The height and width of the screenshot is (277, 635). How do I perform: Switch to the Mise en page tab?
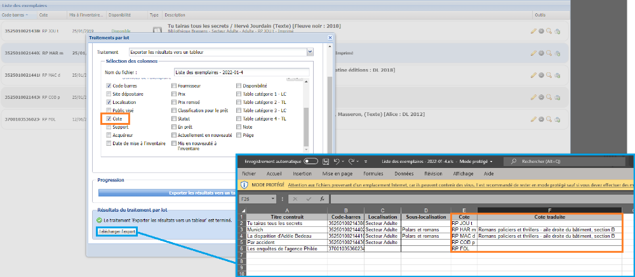point(337,172)
